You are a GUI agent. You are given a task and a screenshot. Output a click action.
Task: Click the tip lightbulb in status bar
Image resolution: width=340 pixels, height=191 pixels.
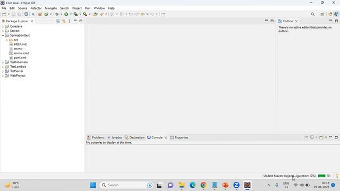tap(337, 176)
